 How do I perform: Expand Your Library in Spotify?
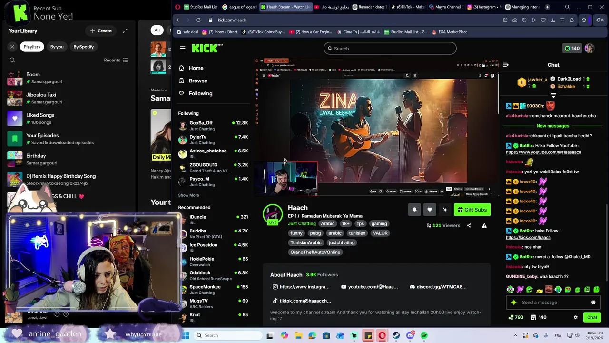125,31
